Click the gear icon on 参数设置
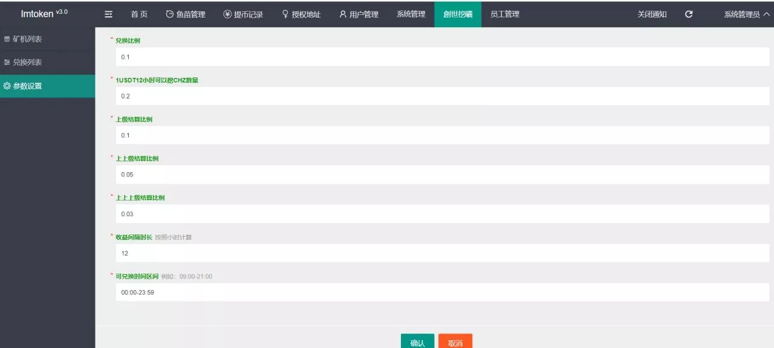 point(7,86)
